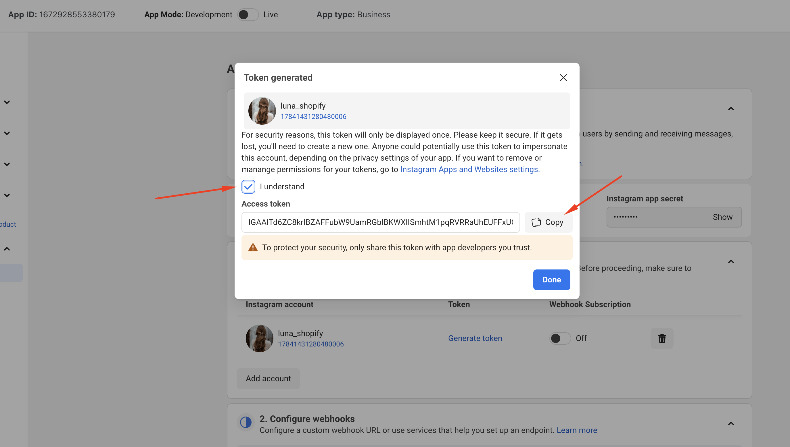Click the Copy token clipboard icon

pos(536,222)
